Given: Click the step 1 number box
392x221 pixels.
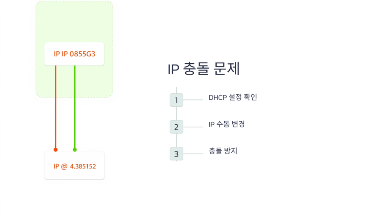Looking at the screenshot, I should 176,100.
